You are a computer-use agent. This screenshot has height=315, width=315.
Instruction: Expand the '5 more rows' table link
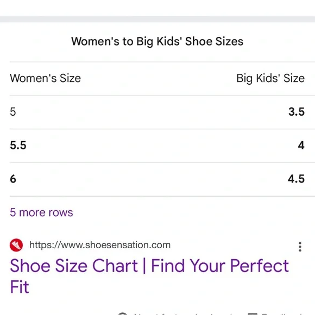click(x=41, y=212)
